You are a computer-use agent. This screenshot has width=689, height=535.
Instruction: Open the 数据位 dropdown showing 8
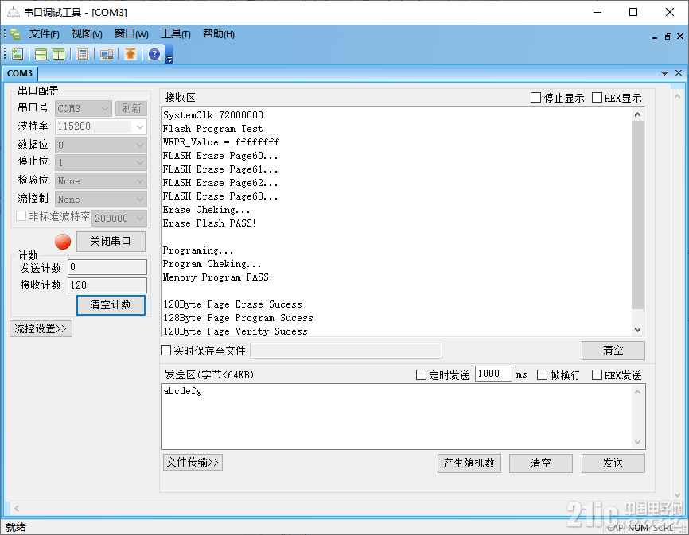(x=100, y=145)
